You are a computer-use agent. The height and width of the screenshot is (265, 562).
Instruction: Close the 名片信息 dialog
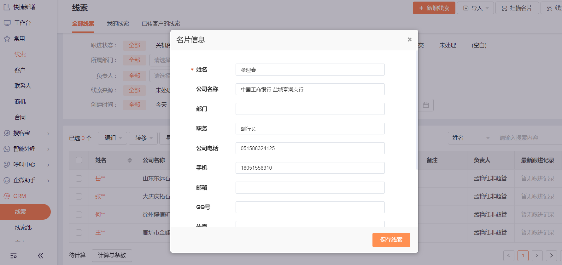(410, 39)
